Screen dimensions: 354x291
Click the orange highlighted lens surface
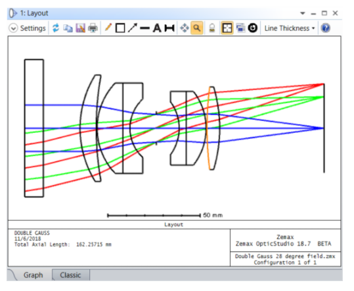point(208,128)
